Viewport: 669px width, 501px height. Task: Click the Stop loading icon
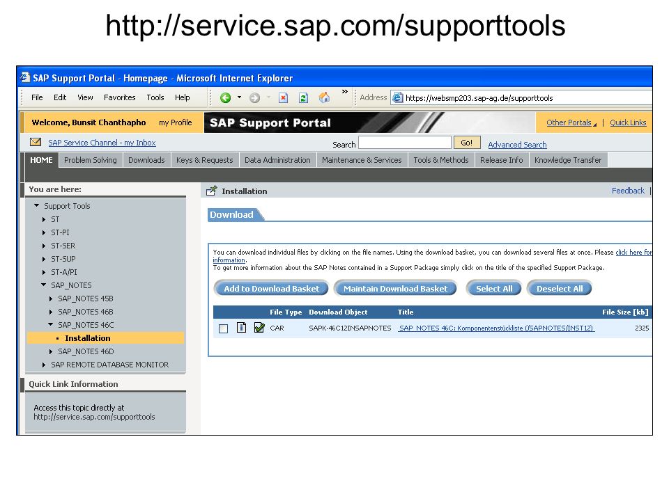[x=284, y=98]
